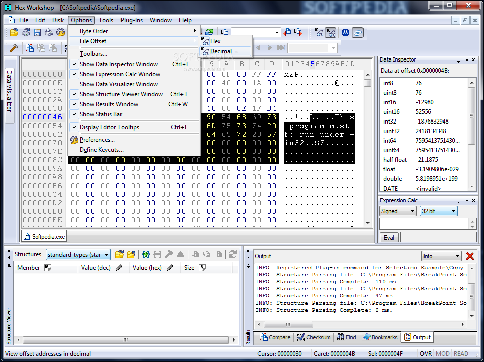The height and width of the screenshot is (362, 484).
Task: Open the standard-types Structures dropdown
Action: [x=79, y=255]
